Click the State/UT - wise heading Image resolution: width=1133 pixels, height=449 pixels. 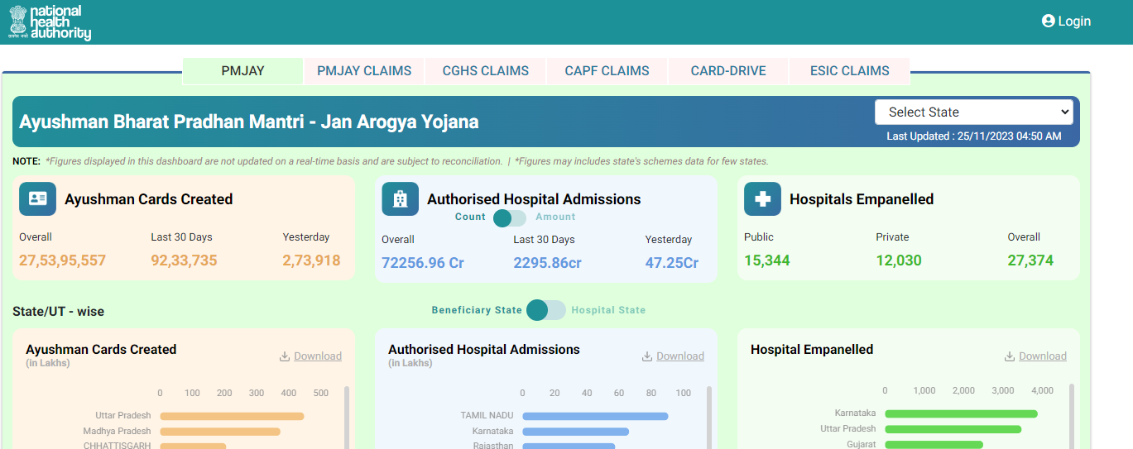[59, 312]
